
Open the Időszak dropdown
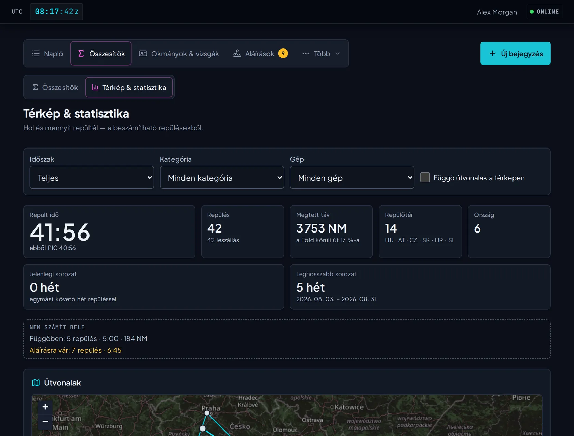(92, 178)
